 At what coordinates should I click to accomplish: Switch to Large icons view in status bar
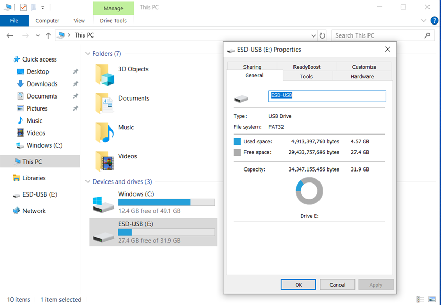(432, 299)
